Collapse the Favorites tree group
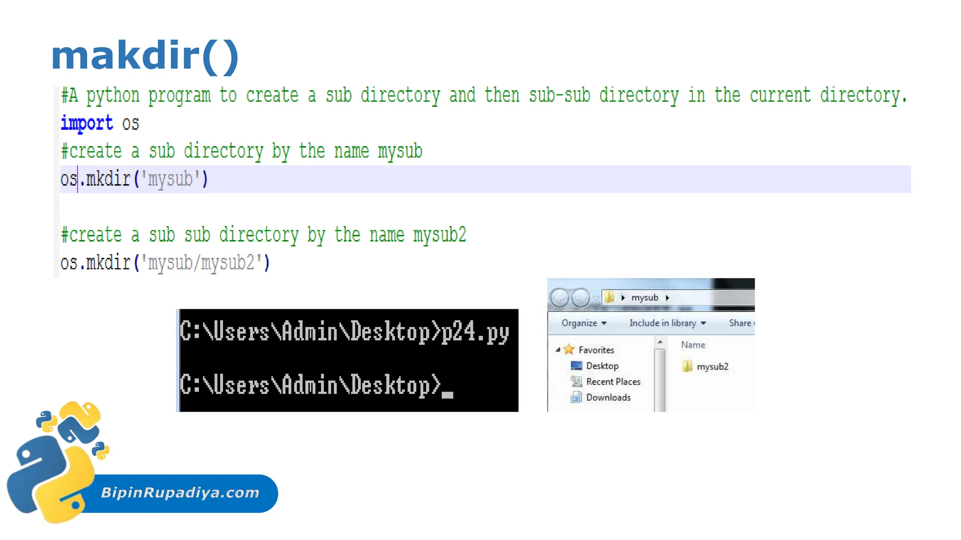The width and height of the screenshot is (961, 540). [557, 350]
